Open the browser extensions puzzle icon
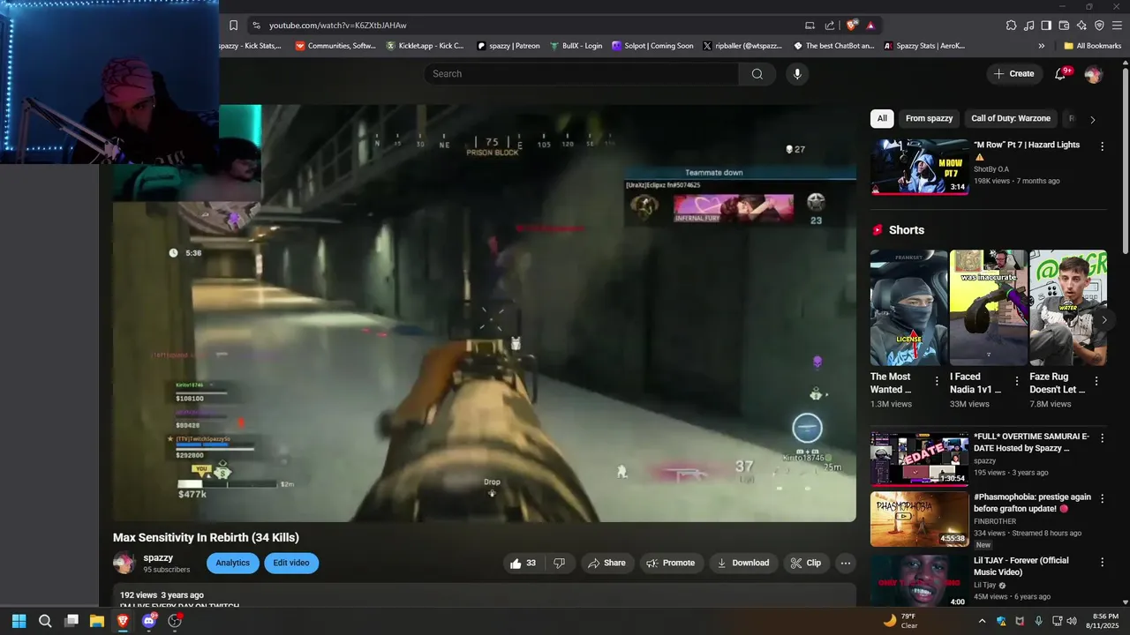The height and width of the screenshot is (635, 1130). coord(1012,26)
